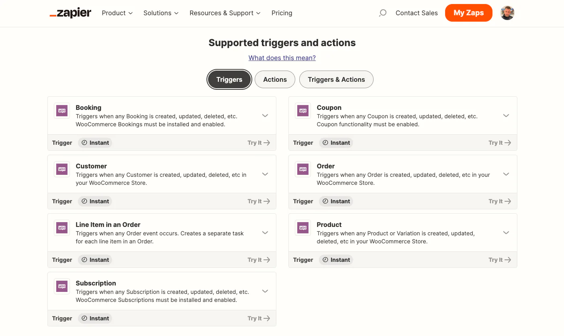
Task: Select the Triggers filter tab
Action: click(x=229, y=79)
